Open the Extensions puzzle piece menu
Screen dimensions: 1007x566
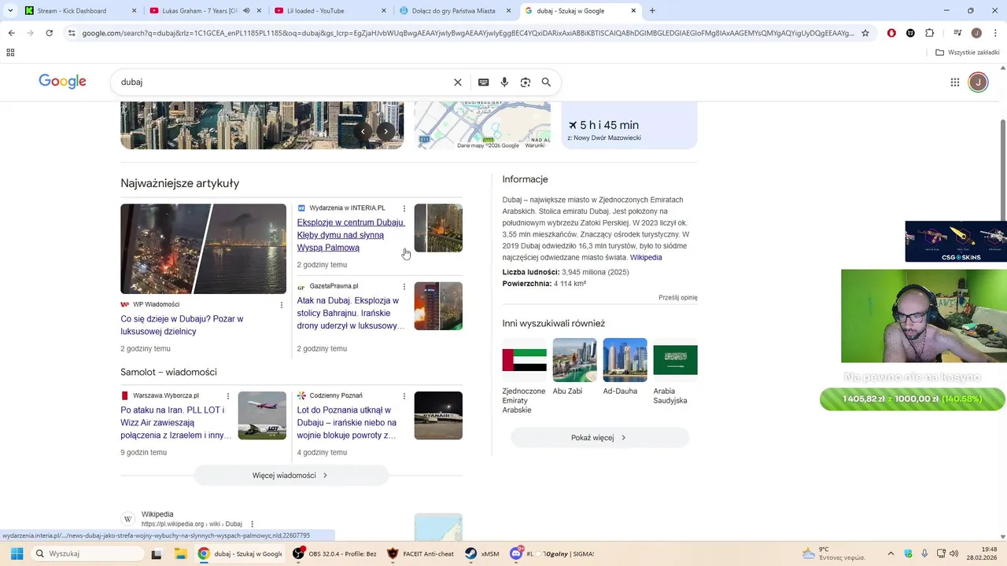pos(930,33)
